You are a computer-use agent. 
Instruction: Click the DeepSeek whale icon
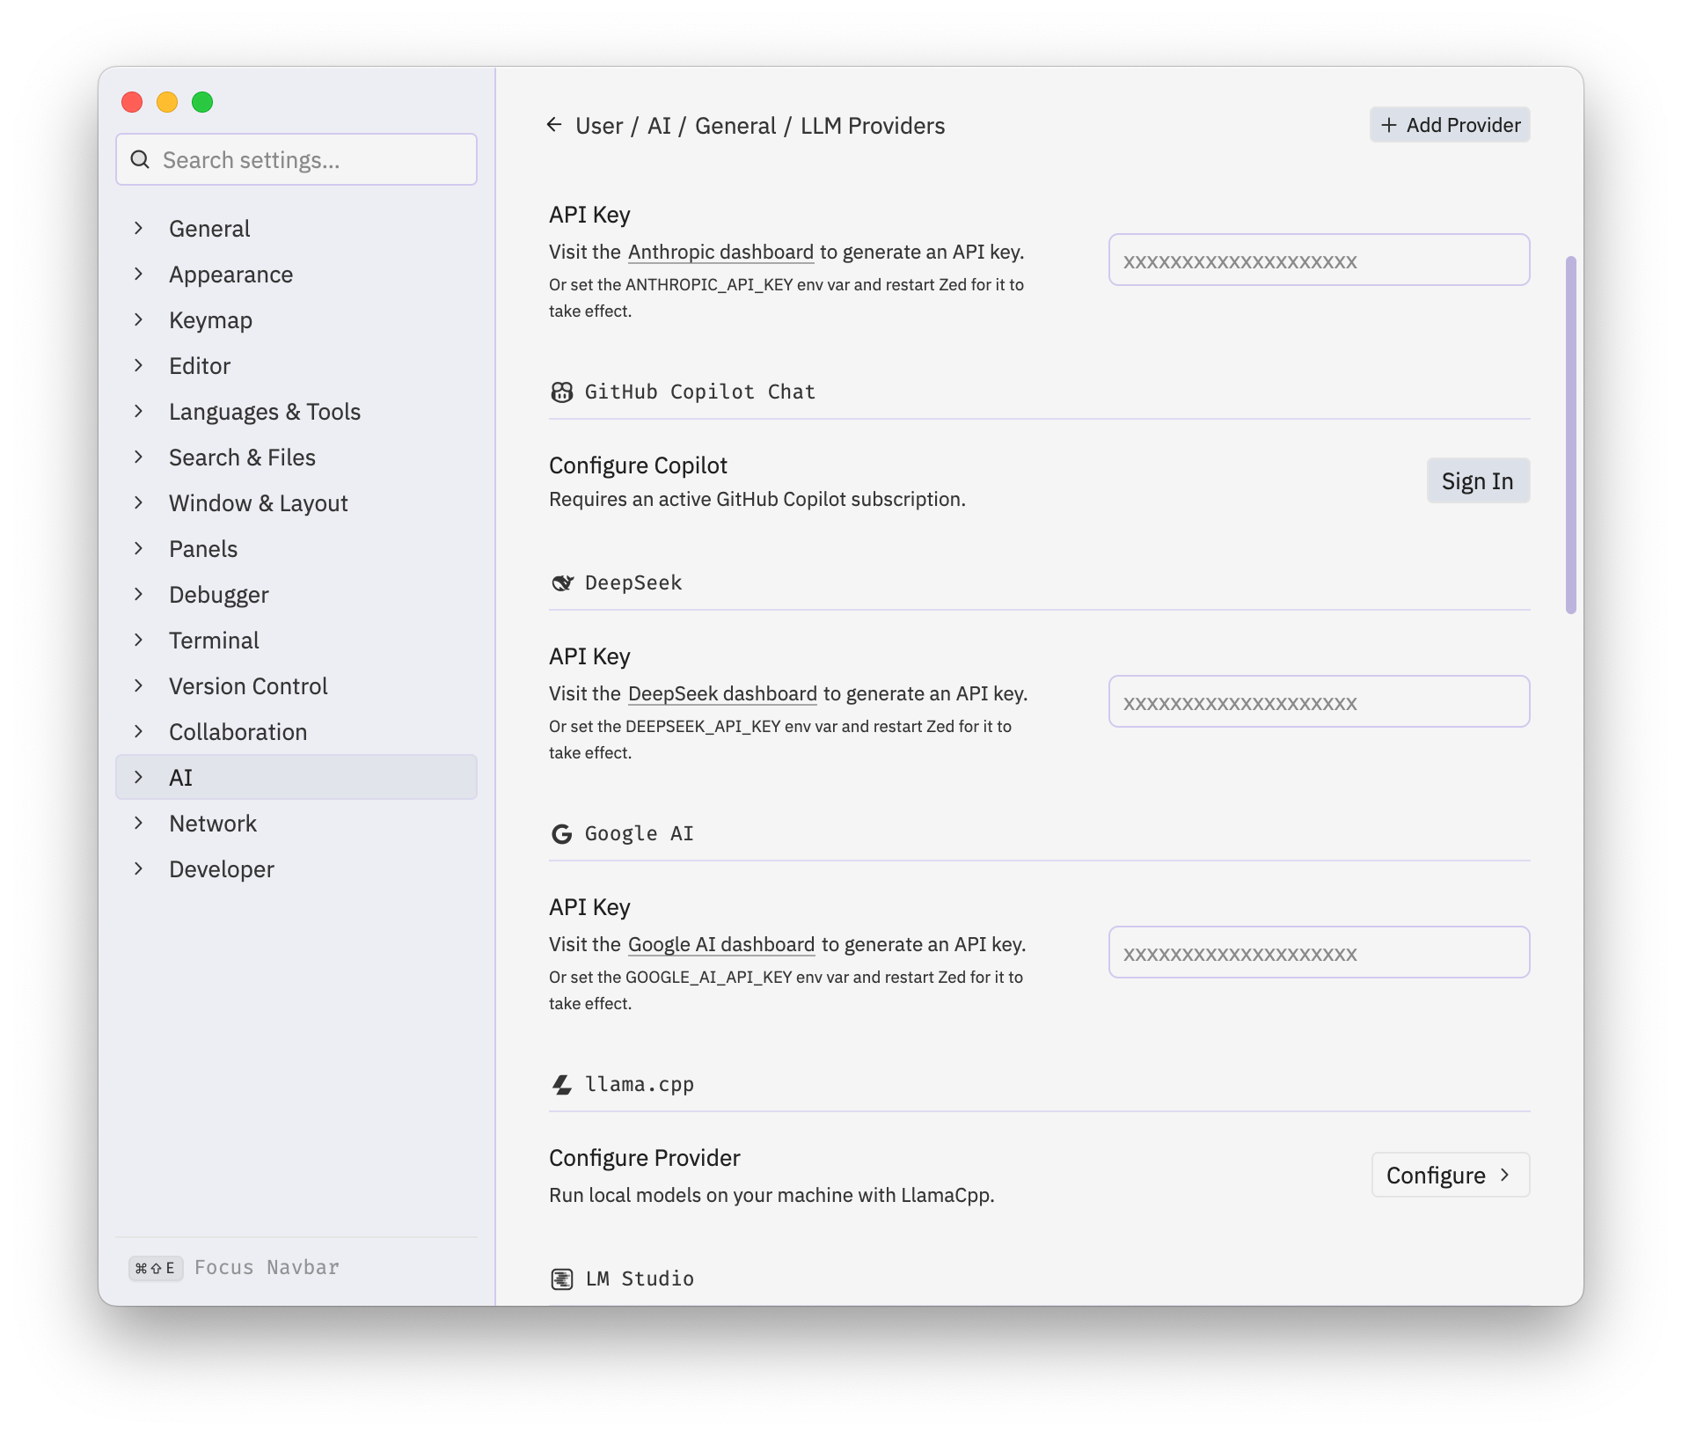pos(561,583)
